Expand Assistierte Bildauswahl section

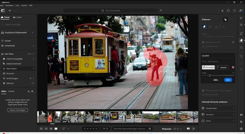(x=33, y=32)
